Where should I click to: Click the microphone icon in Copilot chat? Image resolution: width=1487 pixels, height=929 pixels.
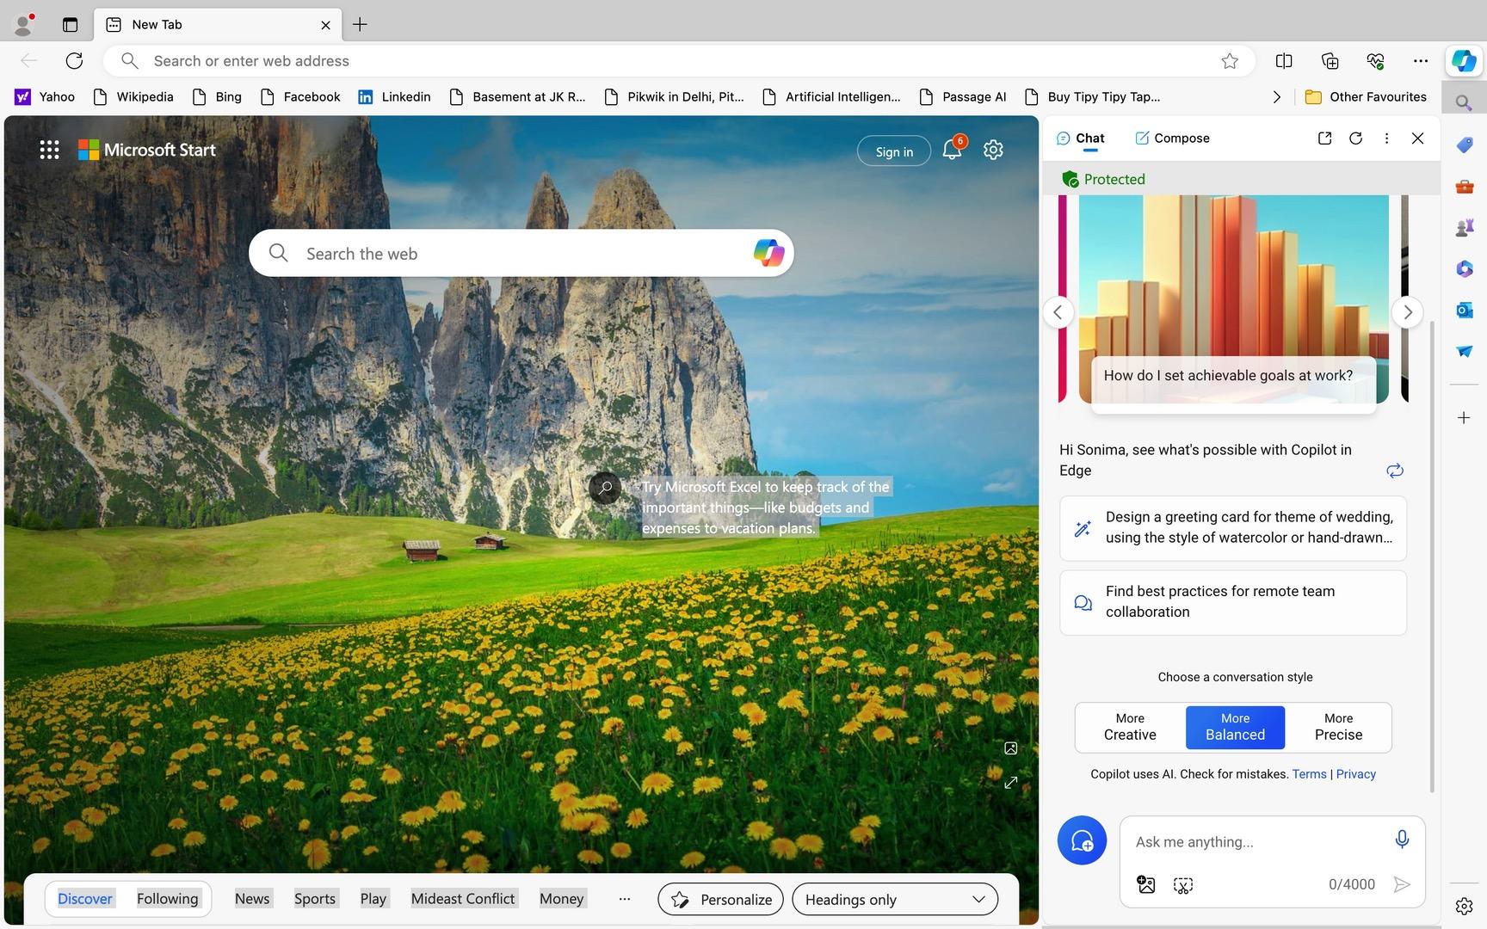[x=1401, y=840]
